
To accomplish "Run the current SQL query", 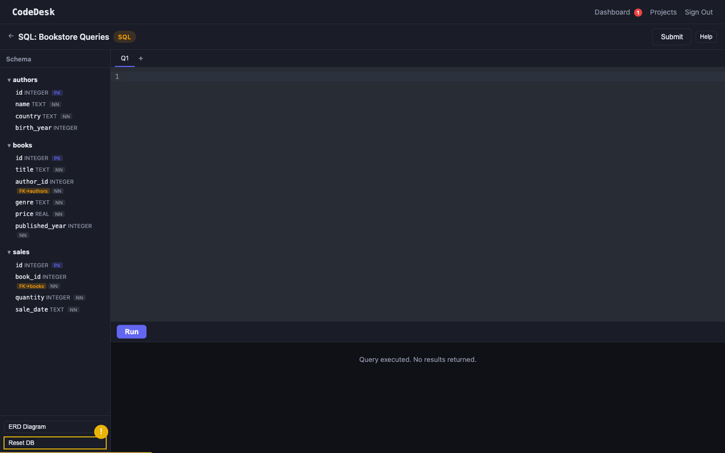I will tap(131, 332).
